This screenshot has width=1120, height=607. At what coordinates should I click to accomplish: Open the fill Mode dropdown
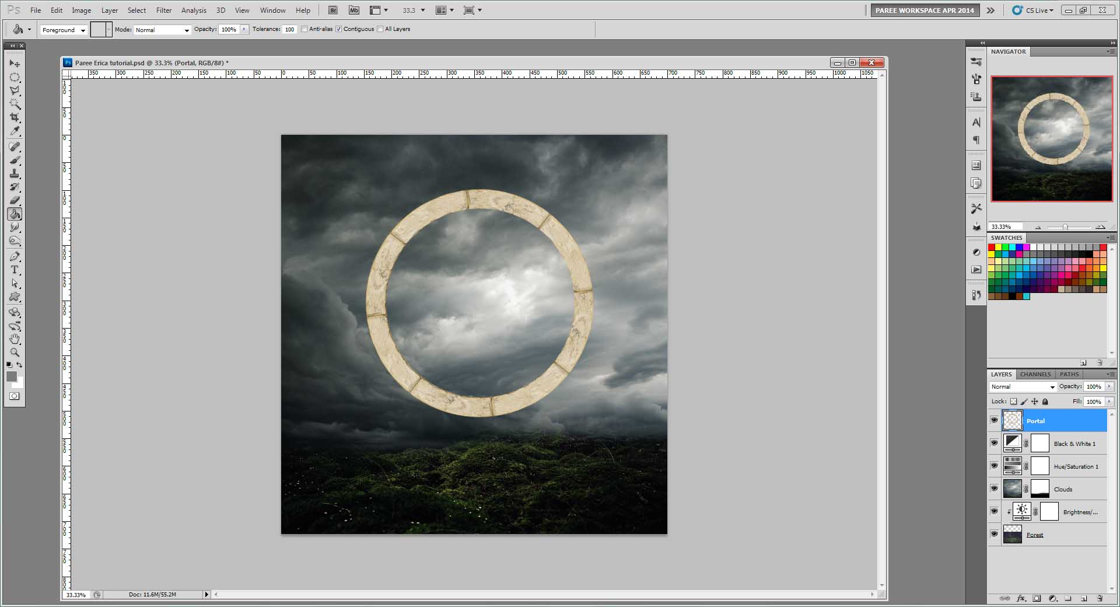(x=162, y=30)
